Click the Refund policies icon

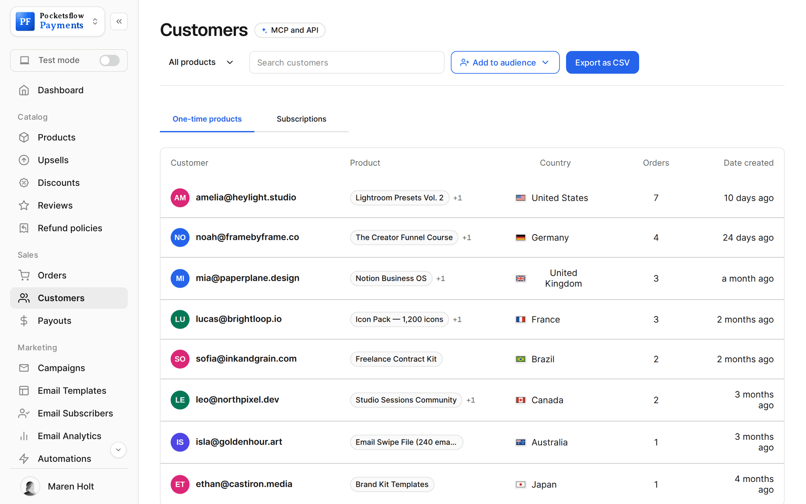click(24, 228)
